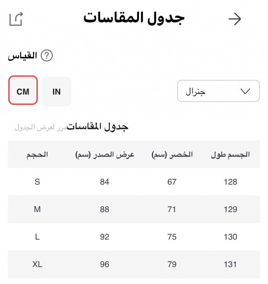Open the جنرال region dropdown
The height and width of the screenshot is (284, 268).
pyautogui.click(x=218, y=91)
